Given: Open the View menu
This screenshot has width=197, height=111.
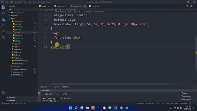Looking at the screenshot, I should pos(25,2).
